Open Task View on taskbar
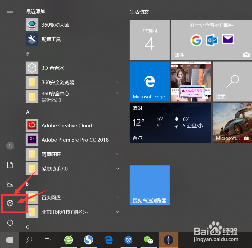Image resolution: width=252 pixels, height=248 pixels. pyautogui.click(x=48, y=240)
